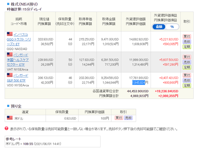The image size is (203, 153).
Task: Click red warning icon before 表示されている notice
Action: click(x=6, y=128)
